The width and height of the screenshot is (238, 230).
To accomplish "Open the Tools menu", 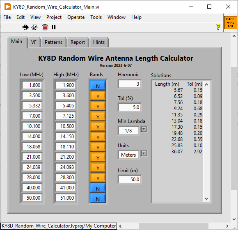I will (96, 17).
